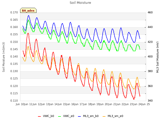Click the 0.150 left axis value
The image size is (161, 121).
click(x=14, y=42)
